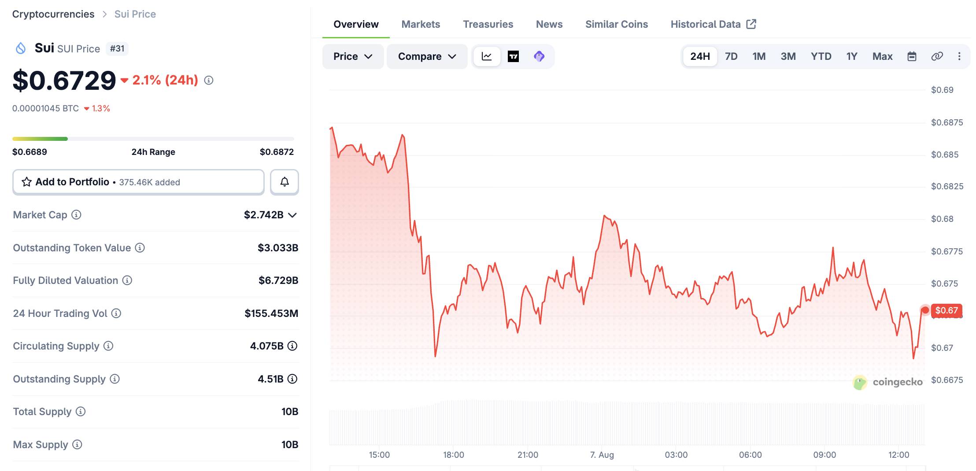
Task: Click external link icon beside Historical Data
Action: click(x=751, y=24)
